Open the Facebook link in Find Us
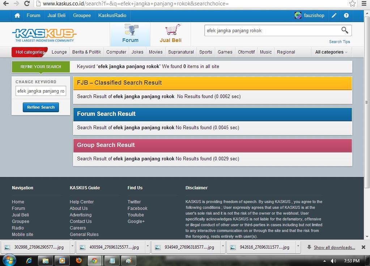Screen dimensions: 370x266 click(137, 208)
